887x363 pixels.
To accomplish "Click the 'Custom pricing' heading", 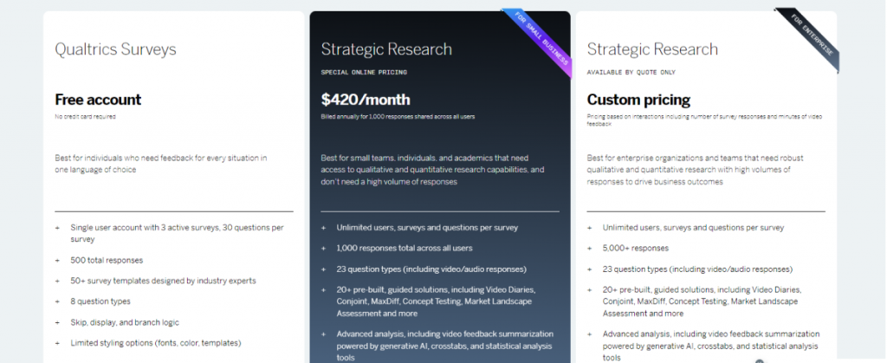I will pos(638,100).
